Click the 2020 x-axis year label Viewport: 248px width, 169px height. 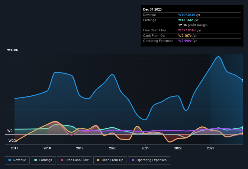tap(113, 148)
